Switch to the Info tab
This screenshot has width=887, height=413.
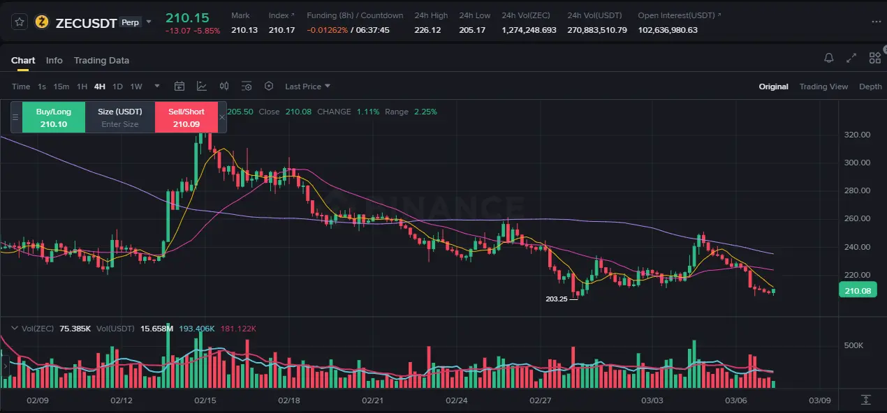[54, 61]
